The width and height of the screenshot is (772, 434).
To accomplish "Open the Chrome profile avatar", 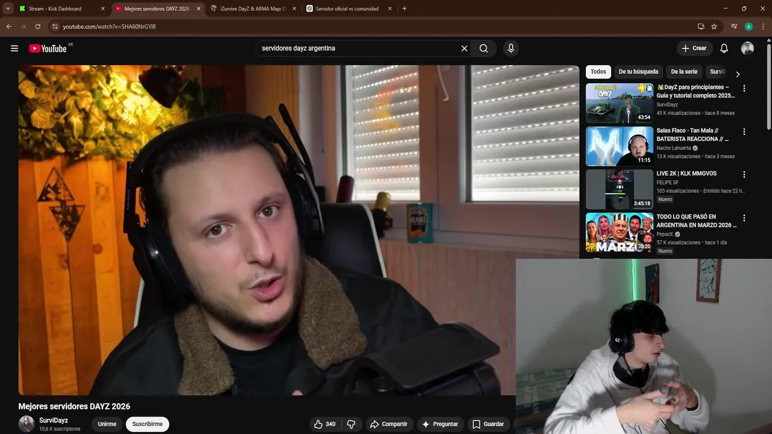I will click(x=748, y=27).
